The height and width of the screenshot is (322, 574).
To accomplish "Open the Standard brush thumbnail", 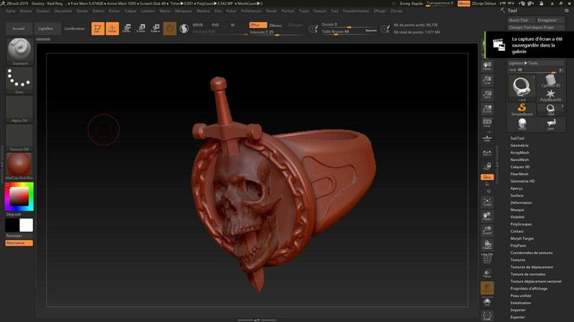I will (x=19, y=51).
